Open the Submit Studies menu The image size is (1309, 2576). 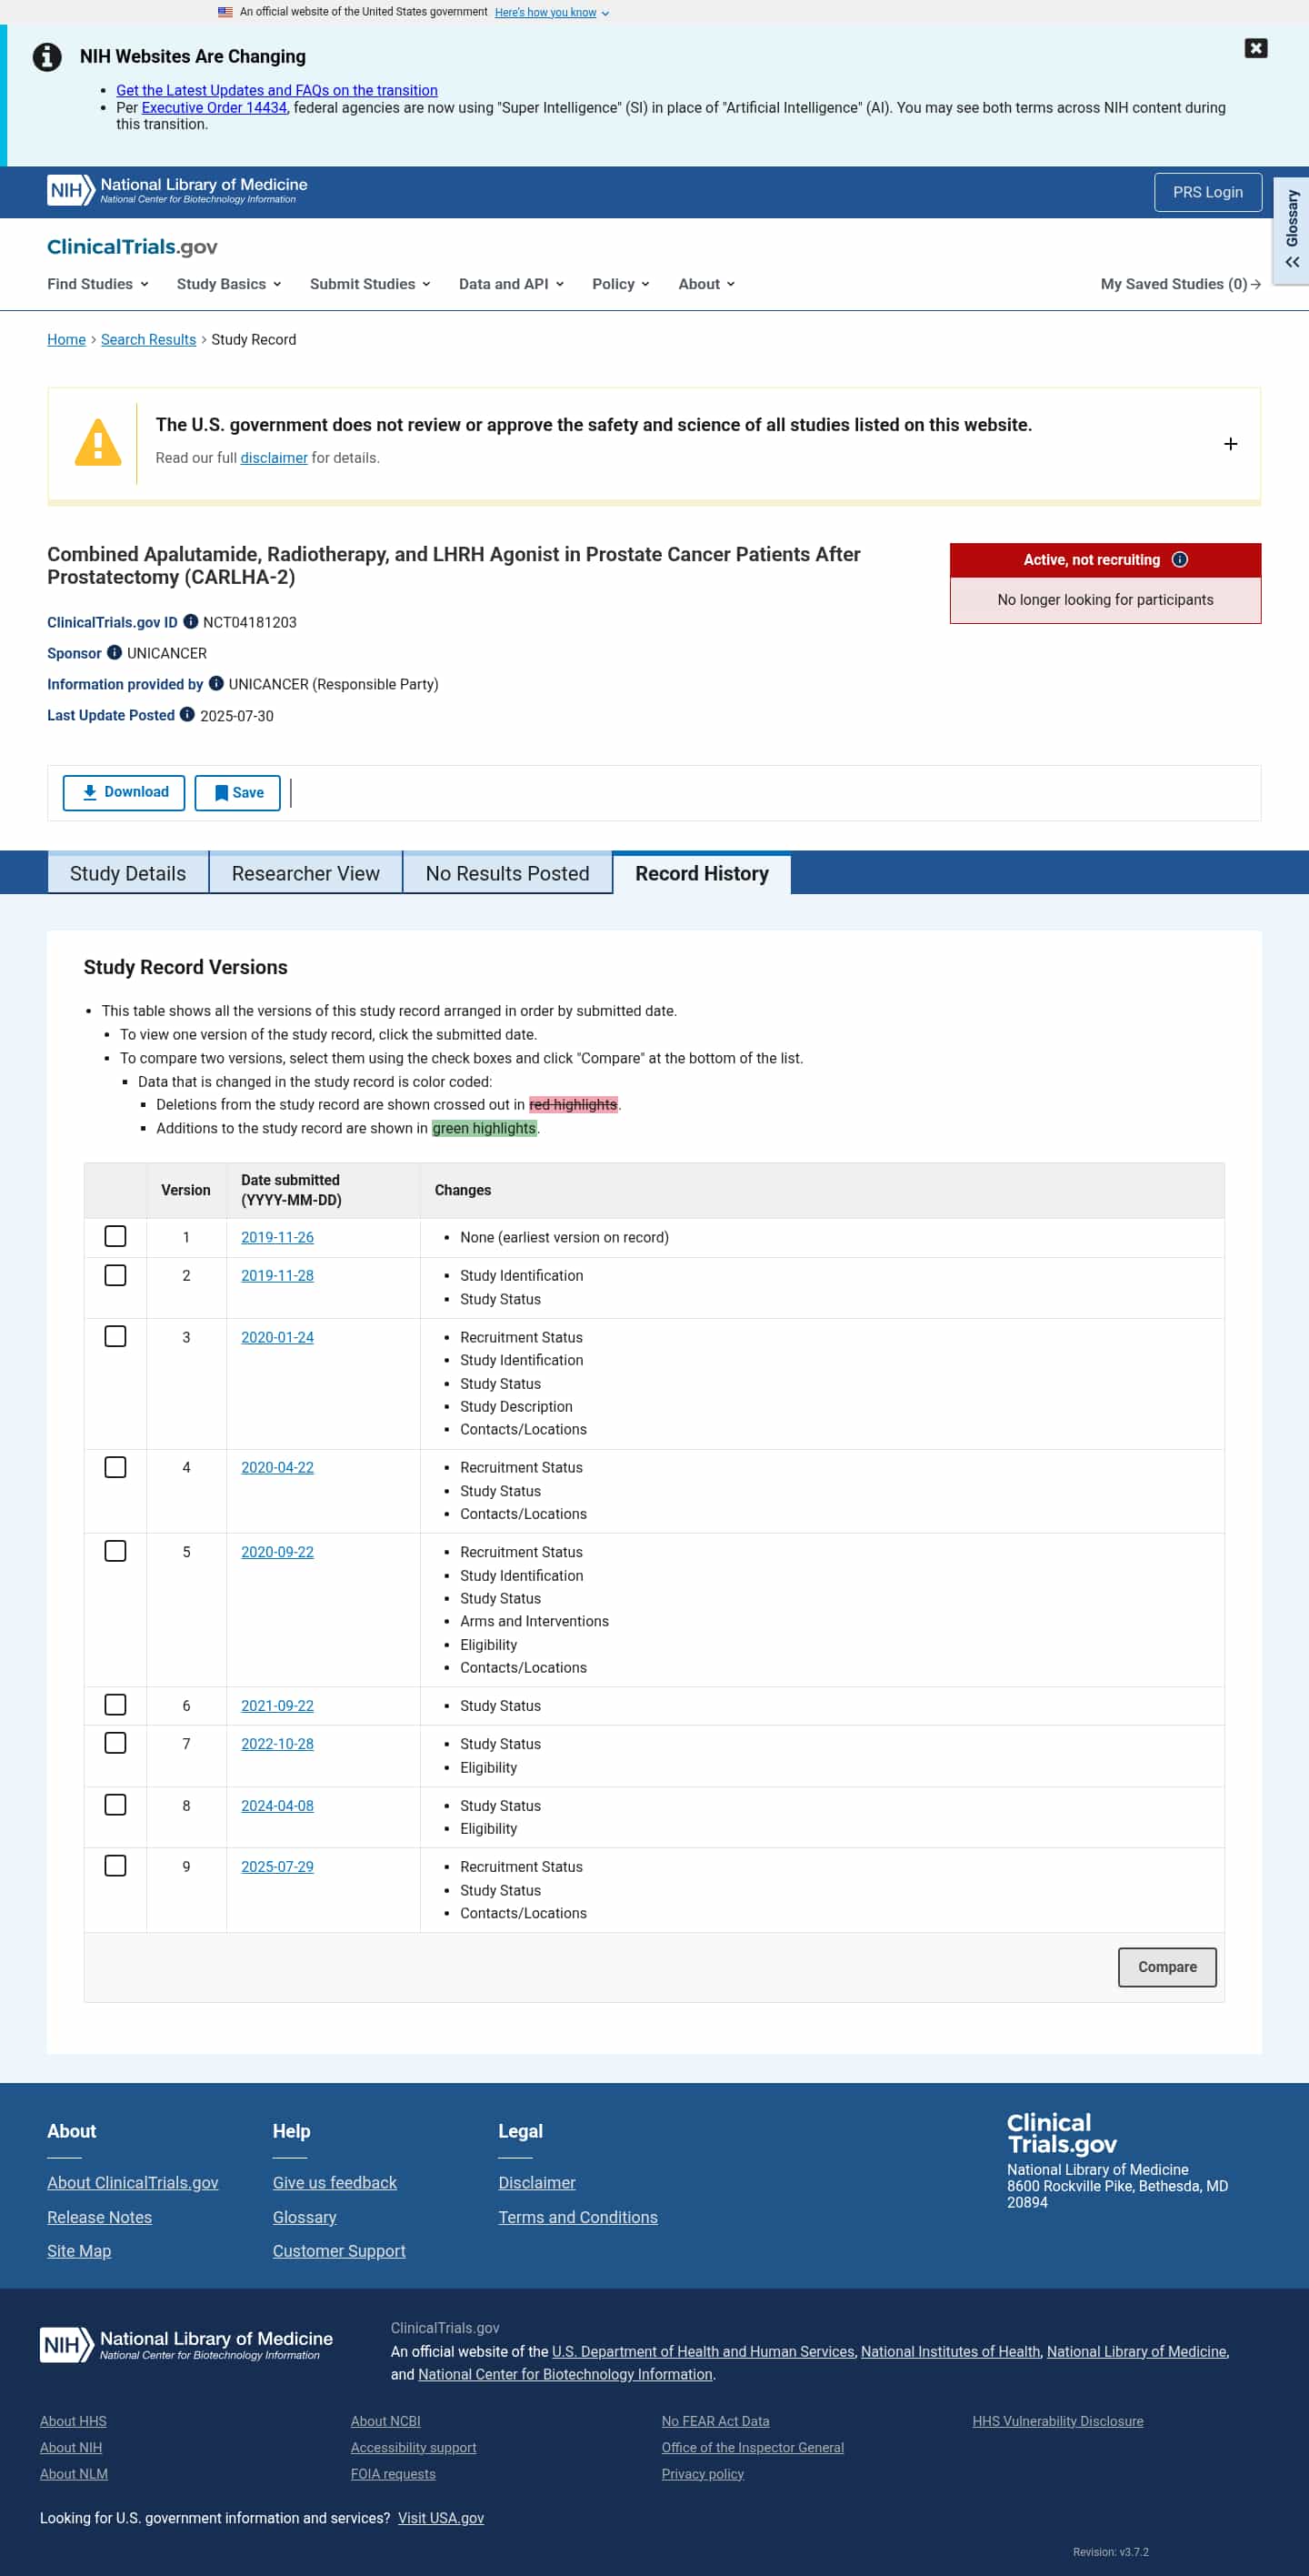pos(370,284)
